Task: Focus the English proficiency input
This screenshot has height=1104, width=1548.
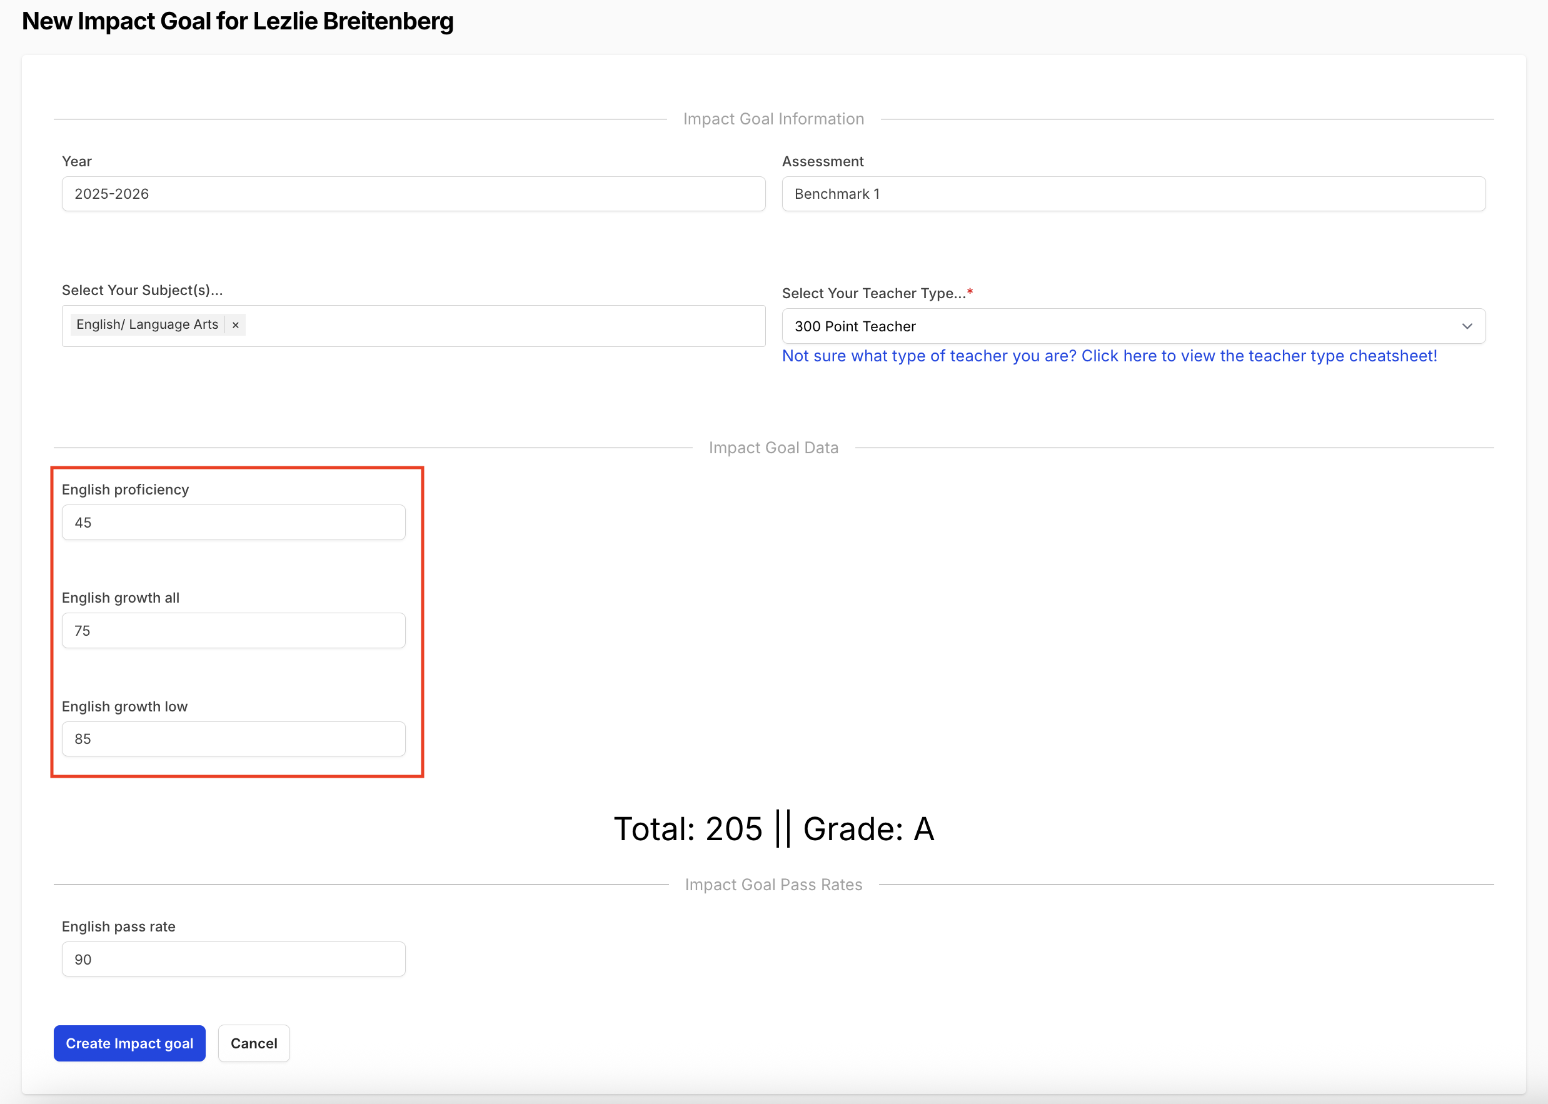Action: (233, 522)
